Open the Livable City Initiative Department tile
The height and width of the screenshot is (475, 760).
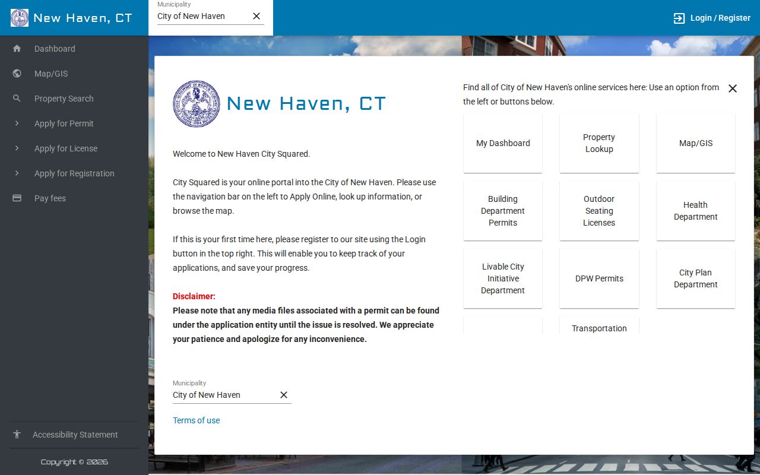click(503, 278)
